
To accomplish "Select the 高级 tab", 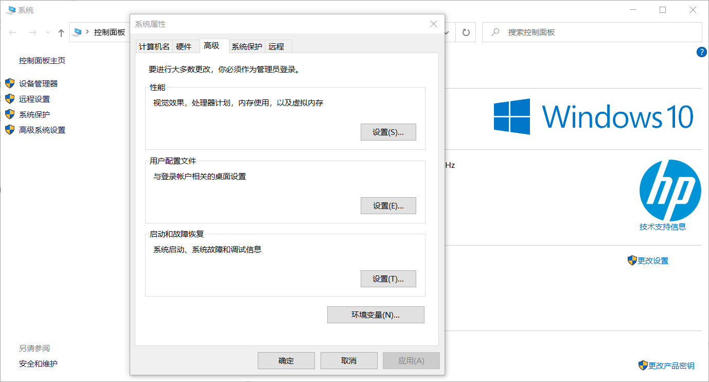I will pos(211,45).
